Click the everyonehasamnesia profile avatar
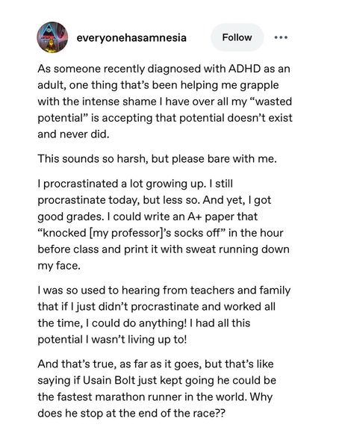This screenshot has width=339, height=448. coord(52,37)
